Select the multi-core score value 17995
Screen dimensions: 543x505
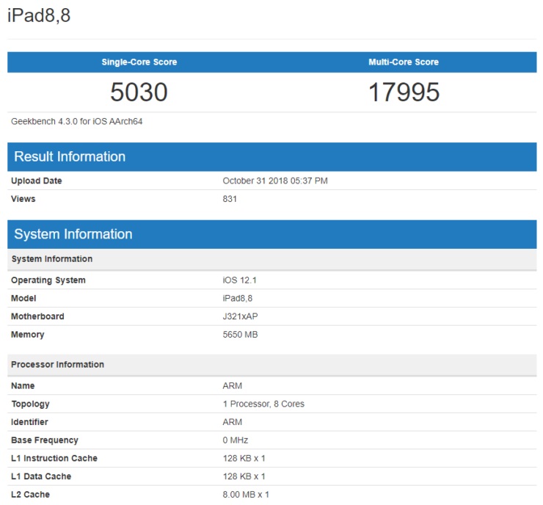pos(404,92)
